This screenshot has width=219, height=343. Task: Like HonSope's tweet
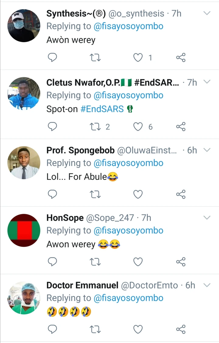tap(138, 262)
